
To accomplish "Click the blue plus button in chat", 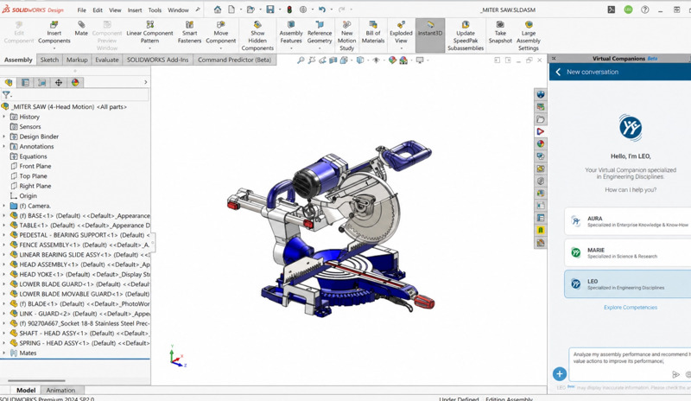I will point(559,374).
